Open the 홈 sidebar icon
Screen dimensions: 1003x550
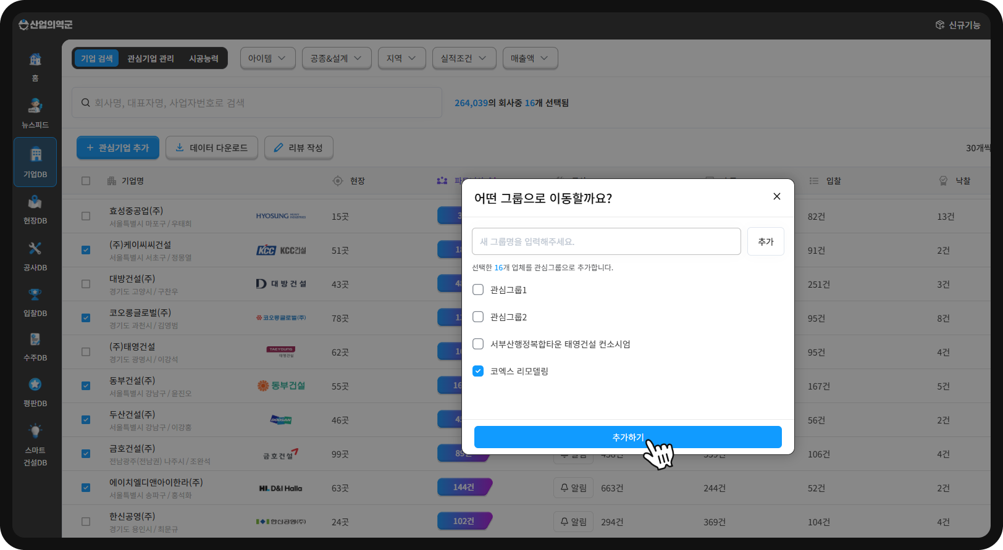coord(35,59)
